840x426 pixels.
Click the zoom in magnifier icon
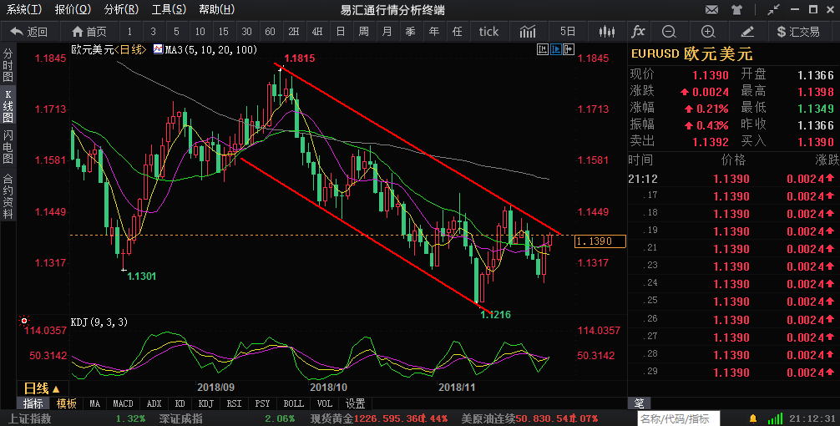pyautogui.click(x=708, y=32)
